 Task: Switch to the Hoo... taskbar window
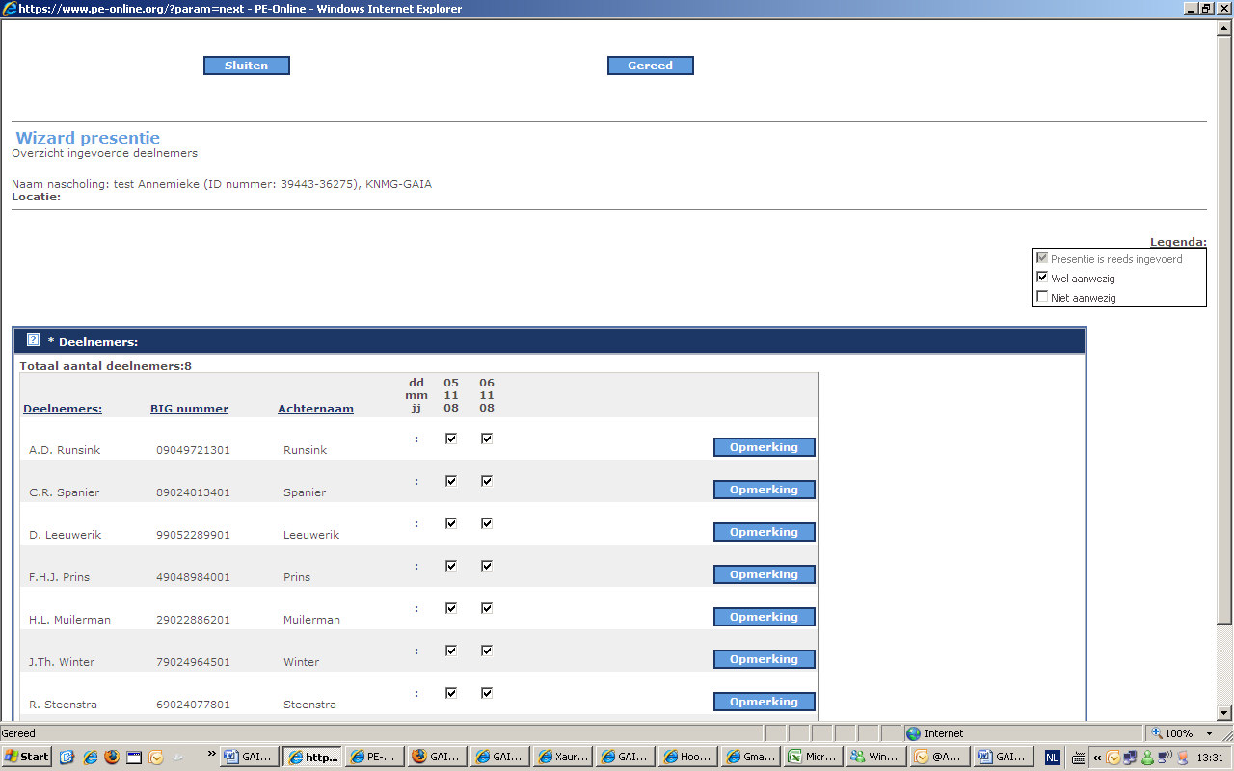tap(687, 758)
